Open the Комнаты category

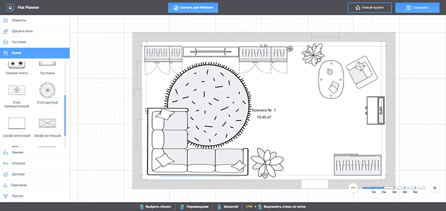pyautogui.click(x=35, y=21)
